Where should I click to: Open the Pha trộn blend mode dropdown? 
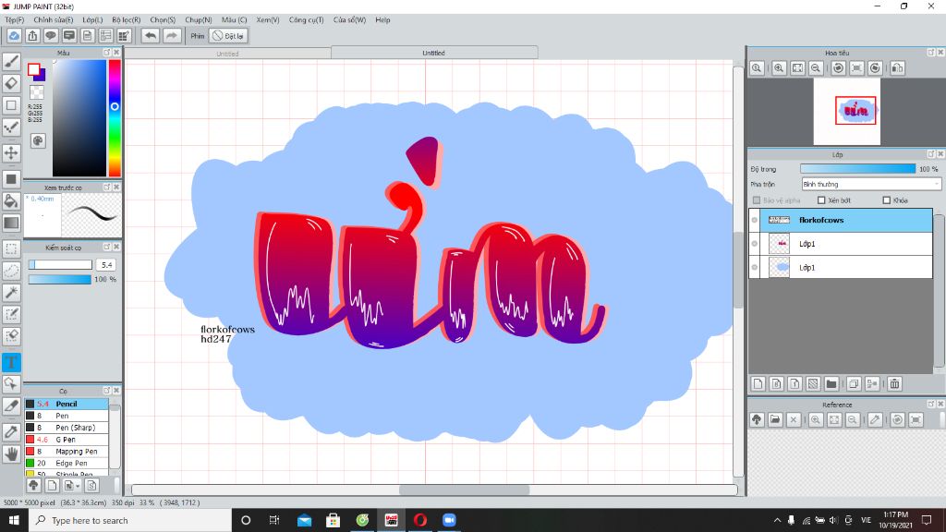(x=871, y=184)
